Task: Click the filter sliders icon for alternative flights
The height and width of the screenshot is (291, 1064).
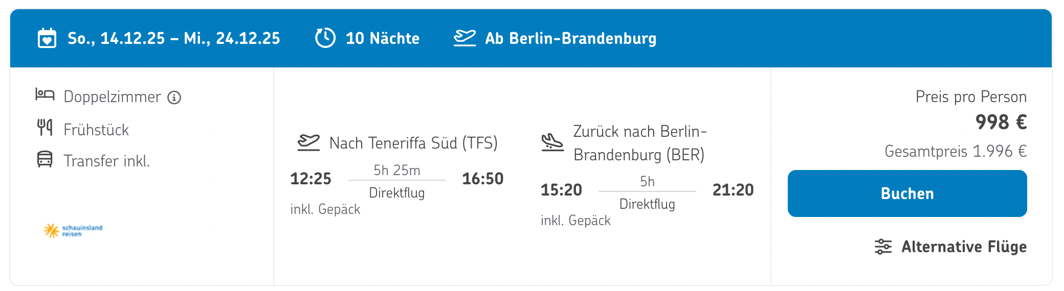Action: point(883,247)
